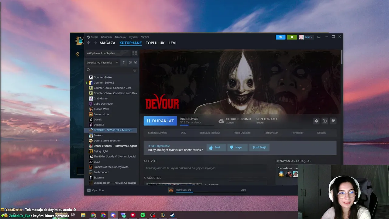
Task: Click the thumbs-up Evet button
Action: coord(216,148)
